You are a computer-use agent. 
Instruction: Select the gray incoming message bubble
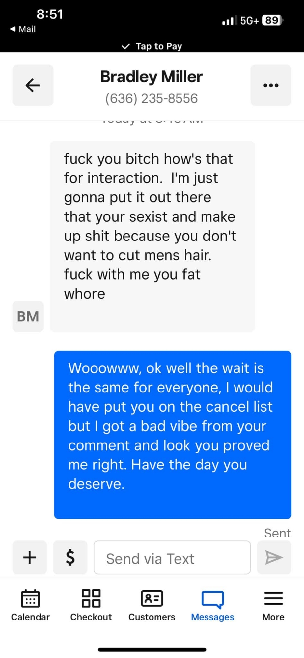point(152,237)
